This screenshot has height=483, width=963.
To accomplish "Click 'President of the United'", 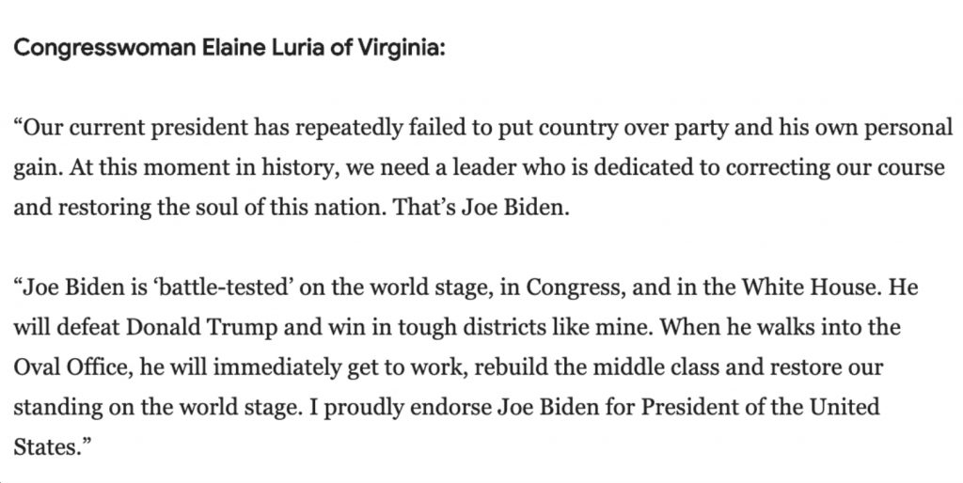I will pyautogui.click(x=760, y=407).
